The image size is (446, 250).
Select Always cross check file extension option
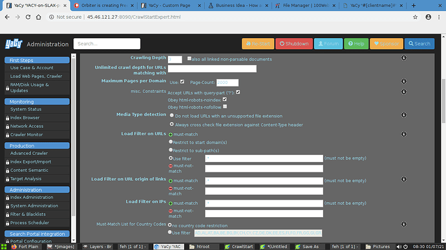coord(172,124)
